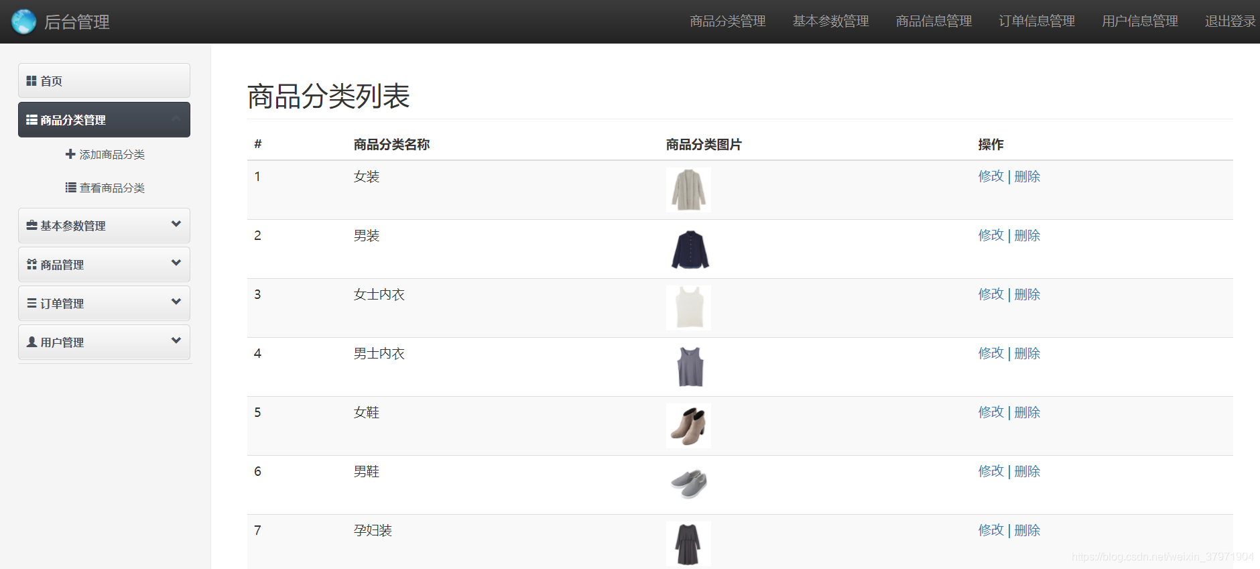Click the 商品分类图片 column header
The image size is (1260, 569).
tap(704, 144)
